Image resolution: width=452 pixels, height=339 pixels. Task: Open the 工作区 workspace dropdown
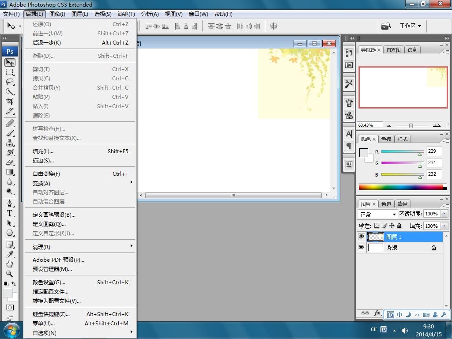pyautogui.click(x=411, y=26)
